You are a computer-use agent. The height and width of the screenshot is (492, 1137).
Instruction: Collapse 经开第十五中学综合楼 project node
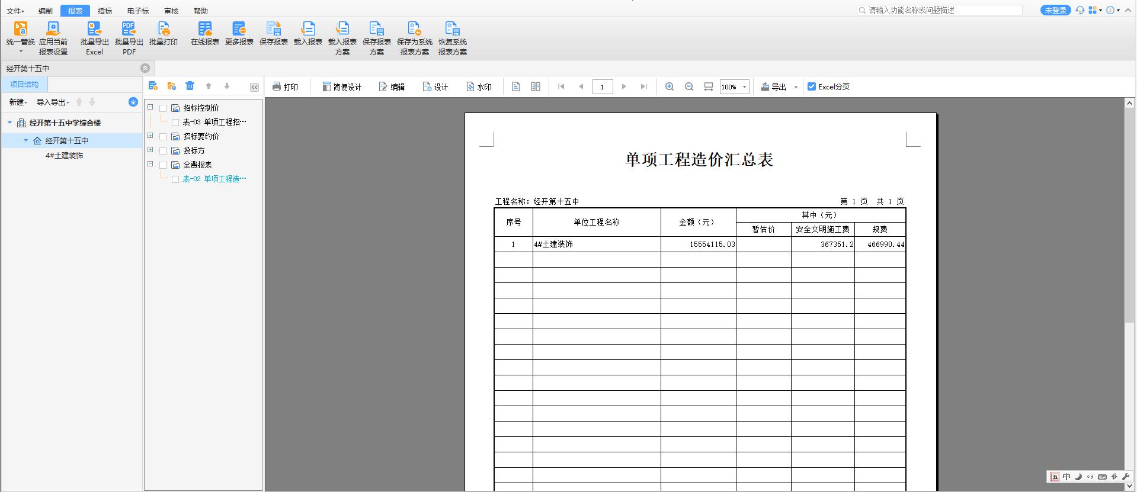pos(9,123)
